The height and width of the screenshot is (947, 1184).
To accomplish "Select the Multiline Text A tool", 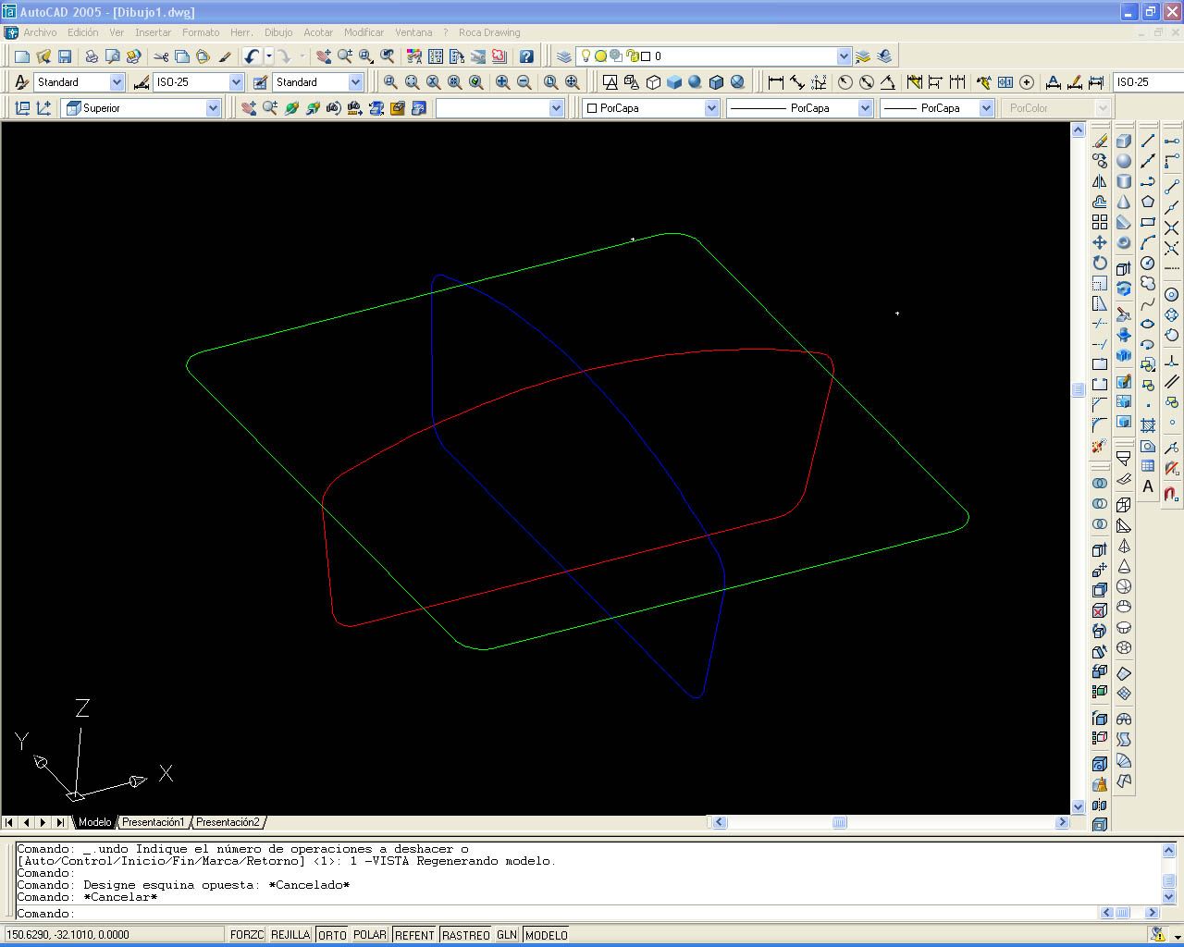I will point(1148,486).
